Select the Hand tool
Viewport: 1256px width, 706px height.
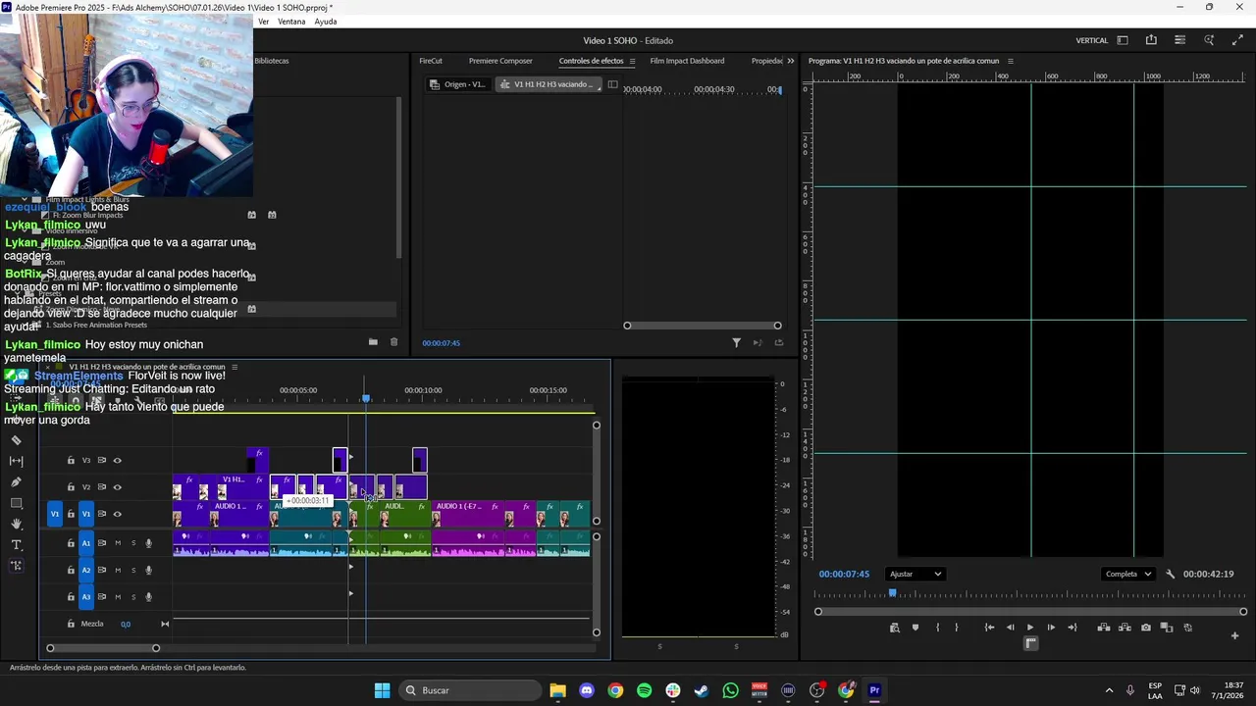16,524
